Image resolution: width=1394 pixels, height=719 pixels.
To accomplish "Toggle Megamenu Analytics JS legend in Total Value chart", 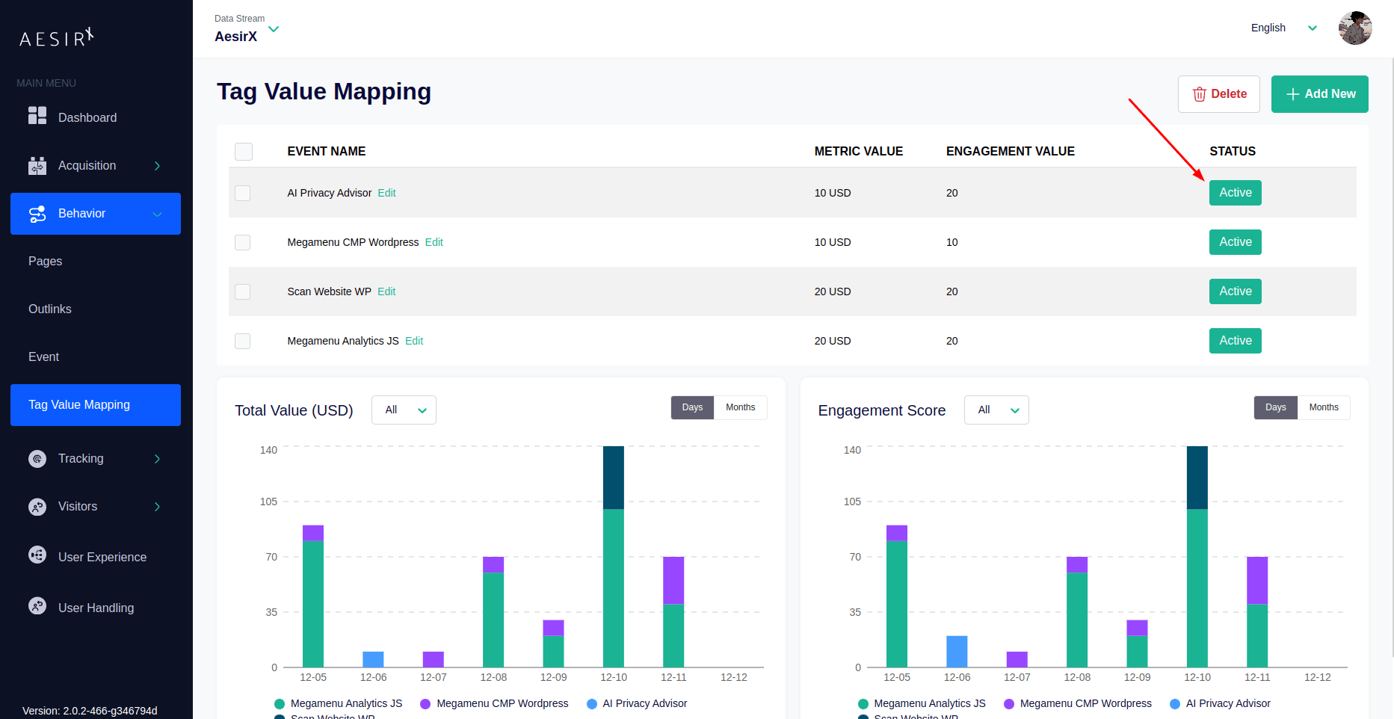I will pos(339,703).
